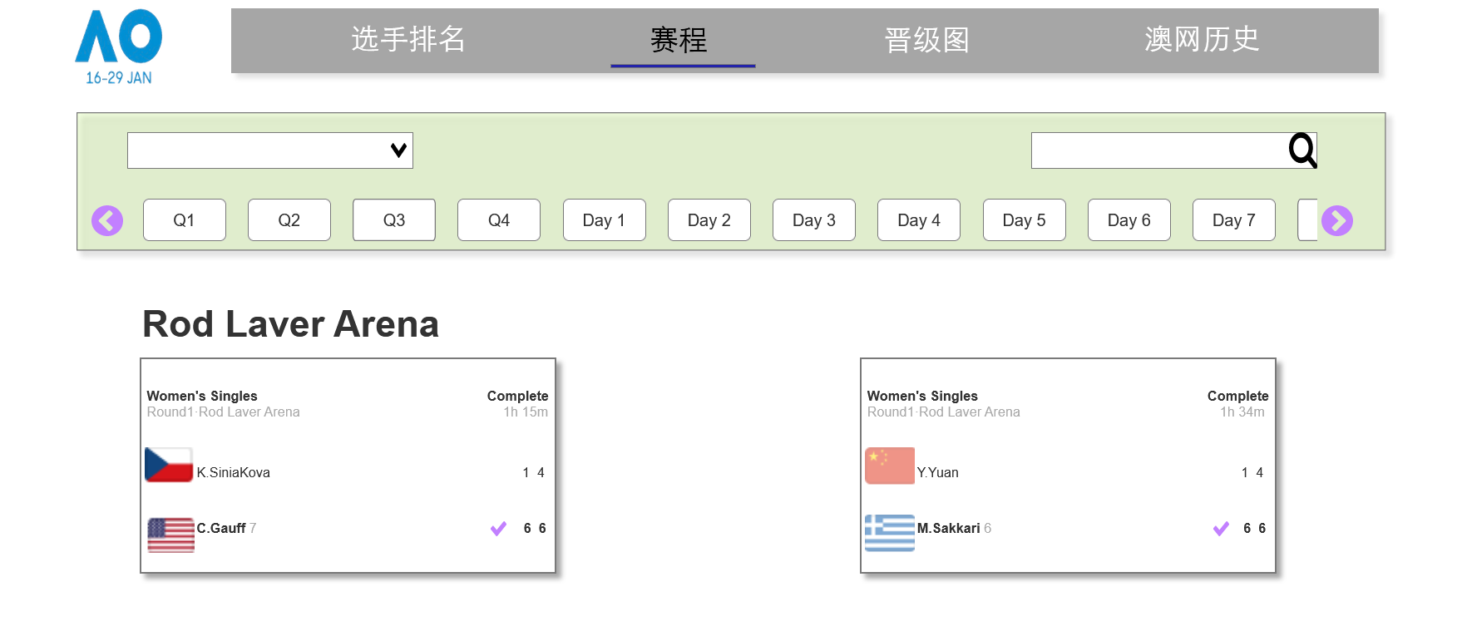Screen dimensions: 1462x636
Task: Click the magnifying glass search icon
Action: (1301, 150)
